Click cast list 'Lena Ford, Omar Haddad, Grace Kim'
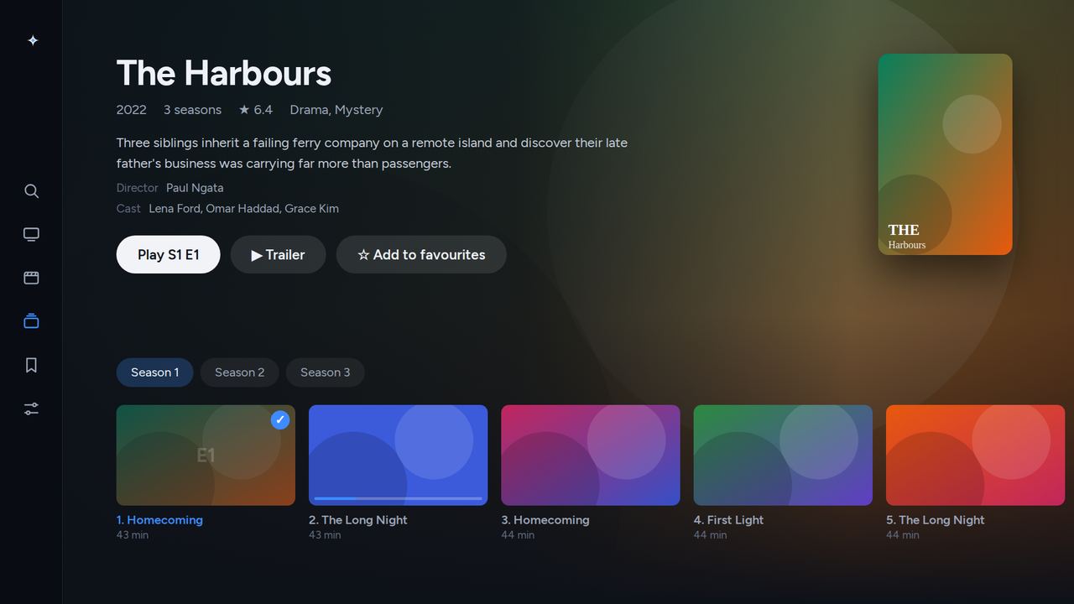Screen dimensions: 1074x604 [244, 209]
